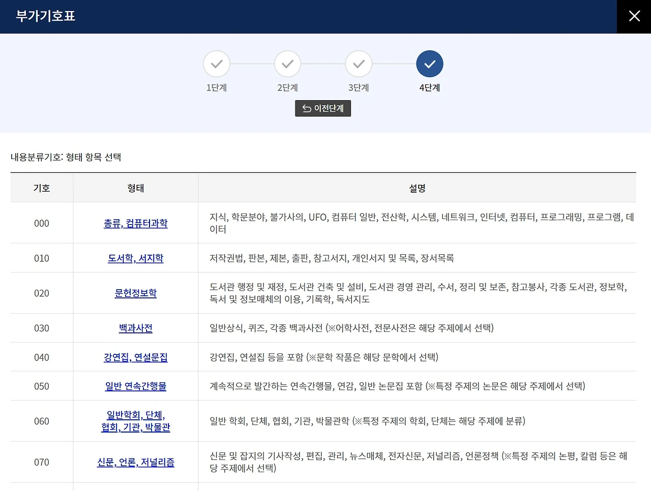The image size is (651, 491).
Task: Click the 2단계 step checkmark icon
Action: coord(287,64)
